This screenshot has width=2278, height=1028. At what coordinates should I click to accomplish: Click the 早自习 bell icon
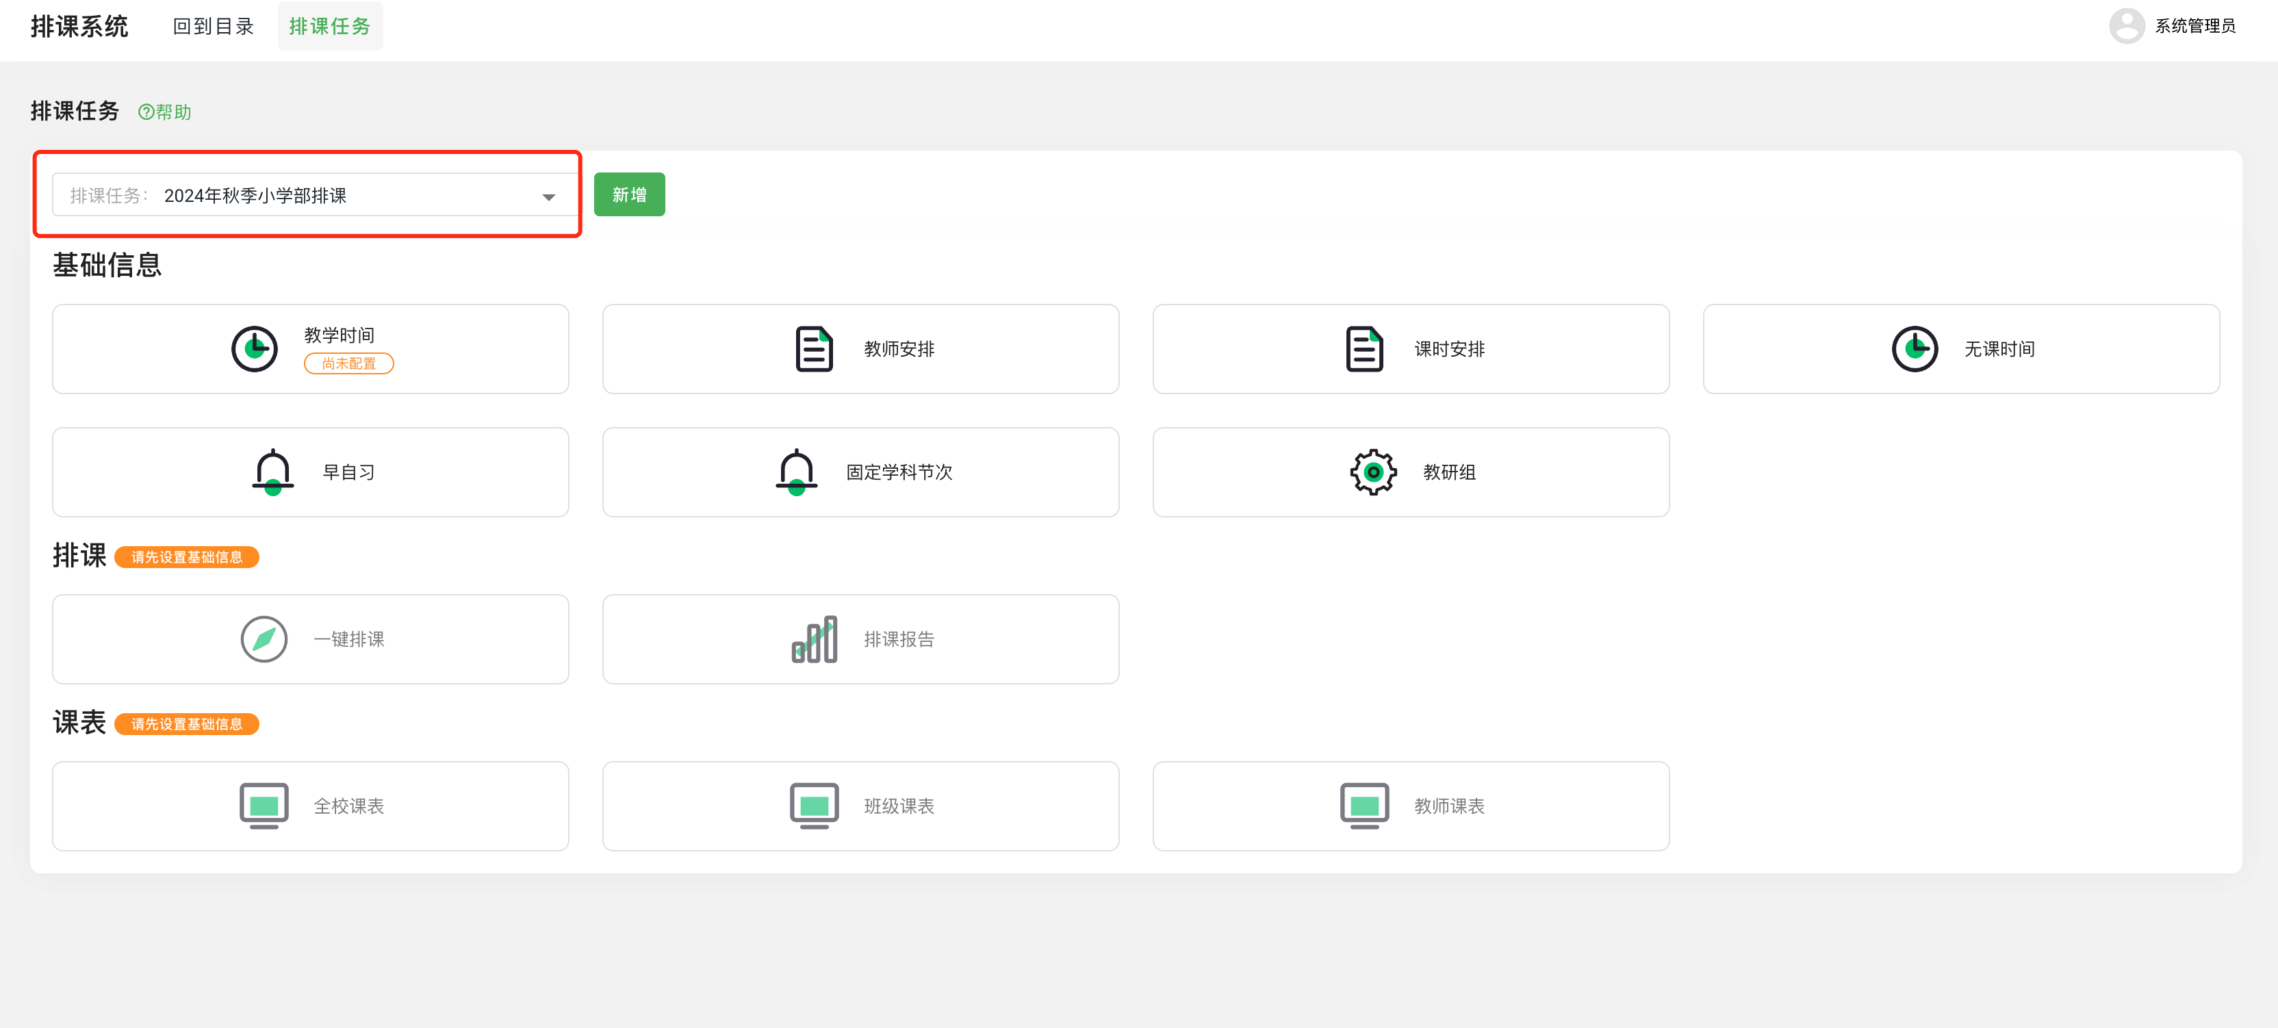click(x=272, y=472)
